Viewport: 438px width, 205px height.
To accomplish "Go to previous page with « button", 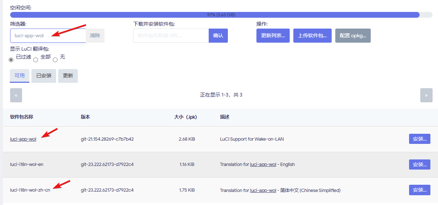I will (x=16, y=95).
